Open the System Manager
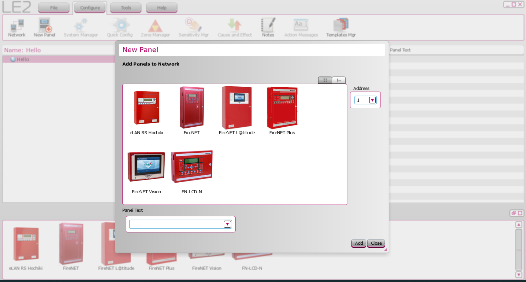Viewport: 526px width, 282px height. (81, 27)
